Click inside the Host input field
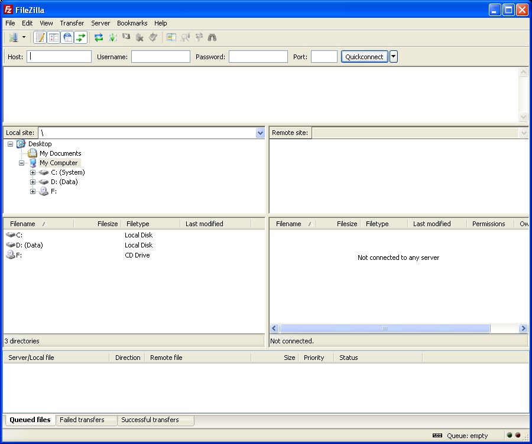 point(59,56)
